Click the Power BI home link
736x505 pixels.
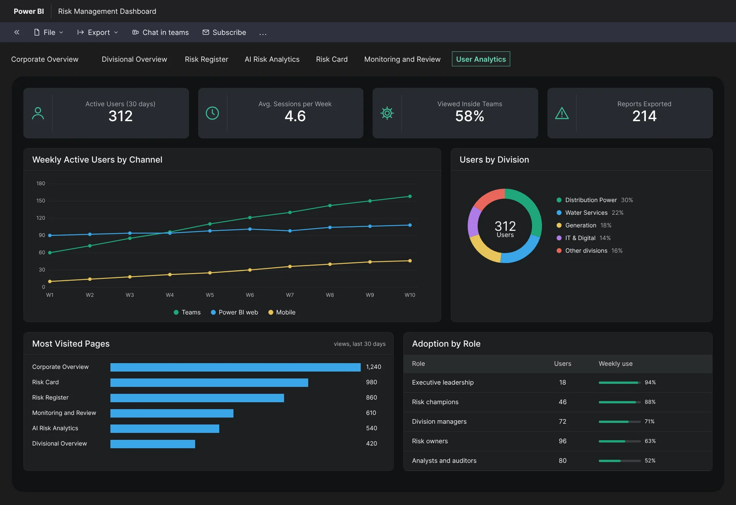pyautogui.click(x=29, y=11)
